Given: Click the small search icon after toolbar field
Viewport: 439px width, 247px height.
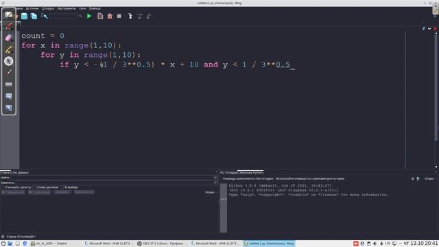Looking at the screenshot, I should [80, 16].
